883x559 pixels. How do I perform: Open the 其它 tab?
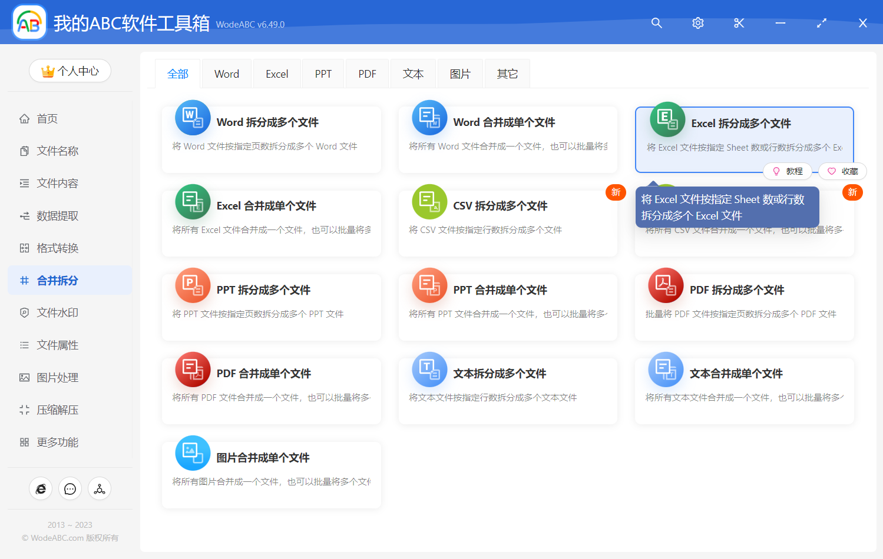click(x=507, y=73)
